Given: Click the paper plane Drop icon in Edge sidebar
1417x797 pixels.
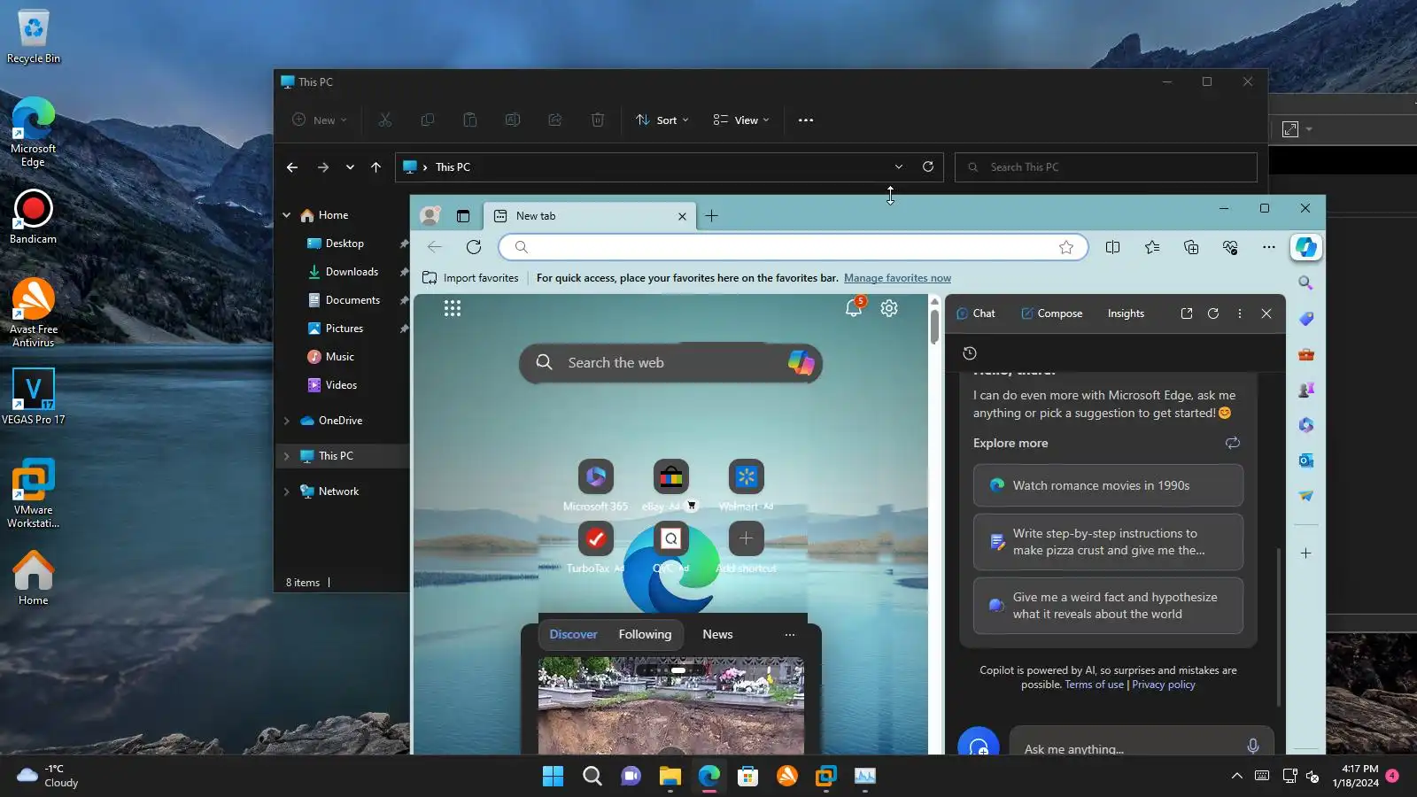Looking at the screenshot, I should click(1306, 496).
